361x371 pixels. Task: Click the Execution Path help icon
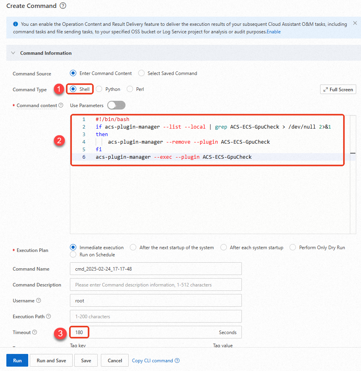(48, 316)
